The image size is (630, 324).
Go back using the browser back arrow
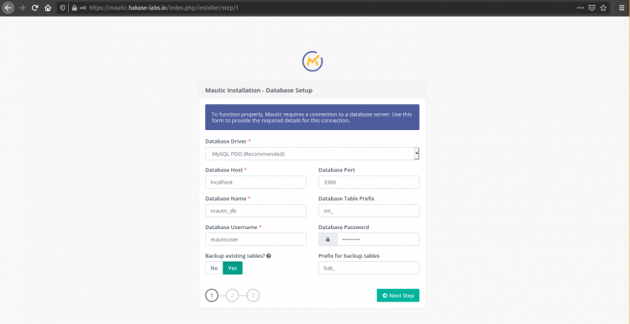click(8, 8)
